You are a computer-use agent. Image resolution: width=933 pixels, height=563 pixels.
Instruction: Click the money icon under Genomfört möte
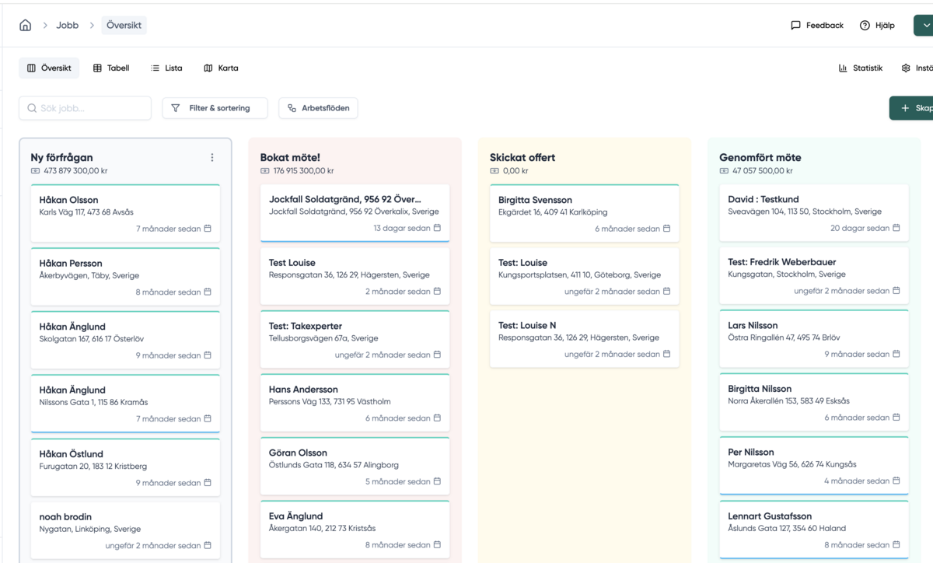[725, 171]
